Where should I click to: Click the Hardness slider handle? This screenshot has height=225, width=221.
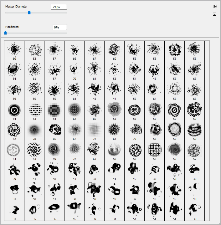[x=5, y=33]
